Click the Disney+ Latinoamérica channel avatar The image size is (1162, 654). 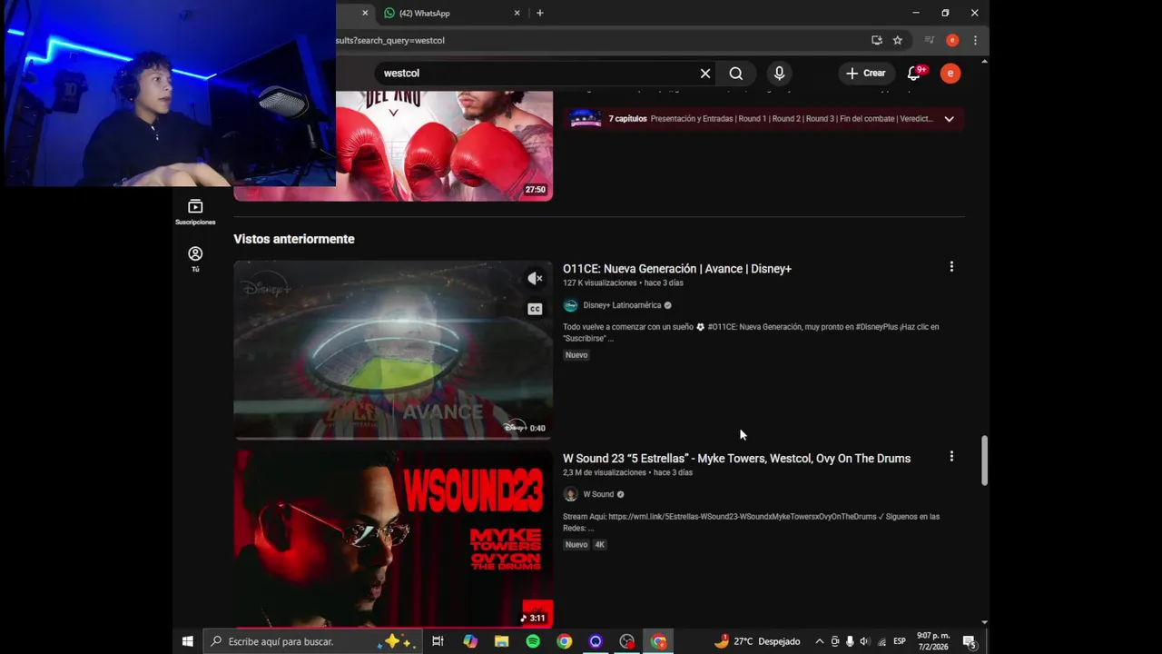pos(570,305)
